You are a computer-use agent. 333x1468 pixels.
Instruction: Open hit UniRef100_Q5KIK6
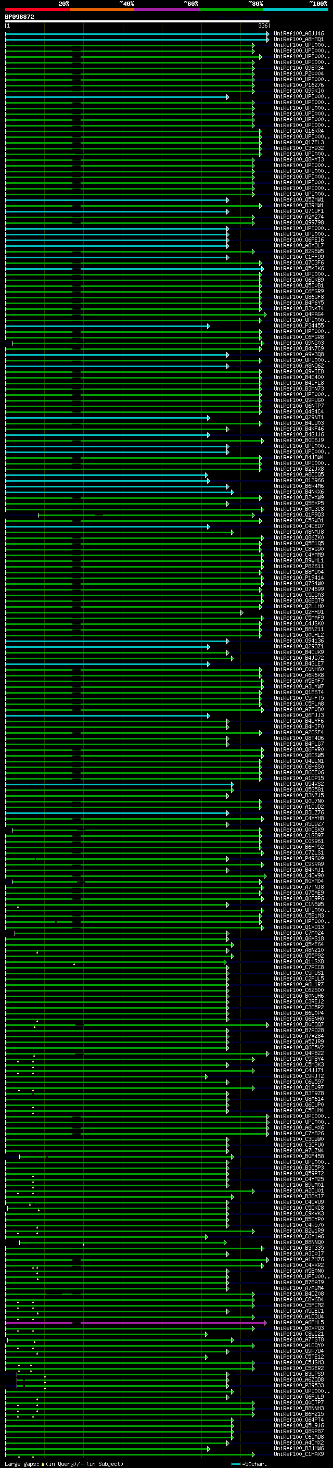point(298,268)
